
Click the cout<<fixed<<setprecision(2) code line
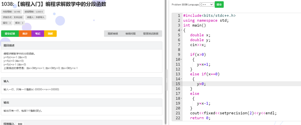(x=233, y=113)
